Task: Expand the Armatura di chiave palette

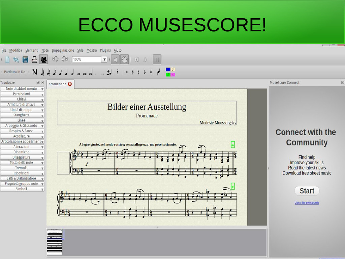Action: tap(22, 105)
